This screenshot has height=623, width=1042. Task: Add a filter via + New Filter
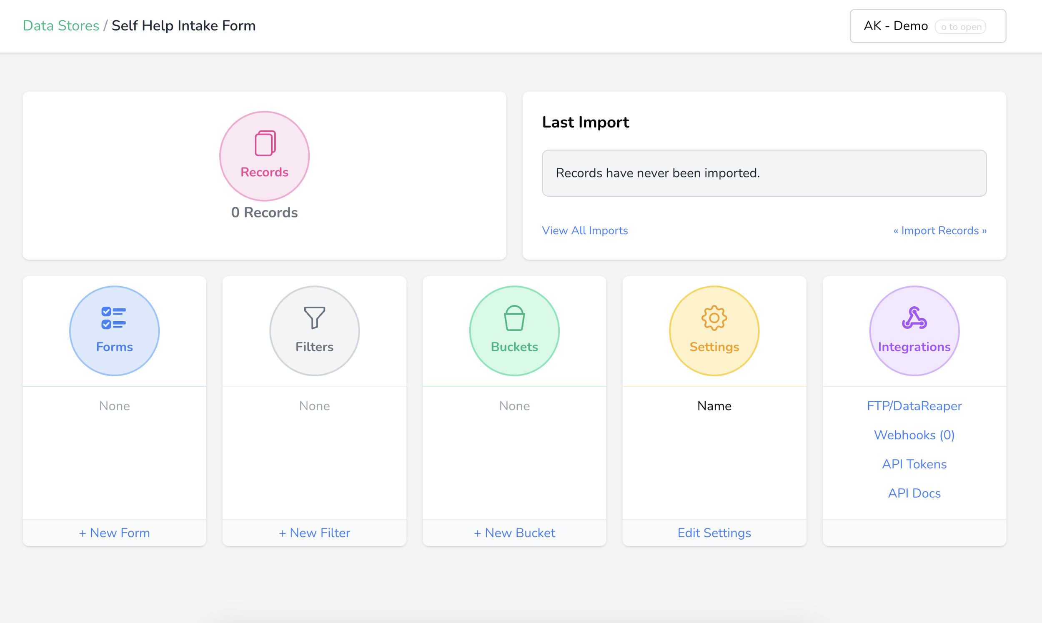tap(314, 533)
